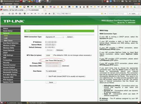The image size is (141, 104).
Task: Open the Guest Network page
Action: [x=10, y=50]
